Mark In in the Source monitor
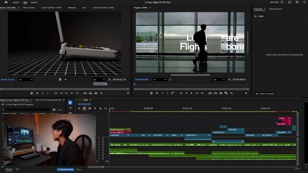The width and height of the screenshot is (308, 173). click(43, 93)
